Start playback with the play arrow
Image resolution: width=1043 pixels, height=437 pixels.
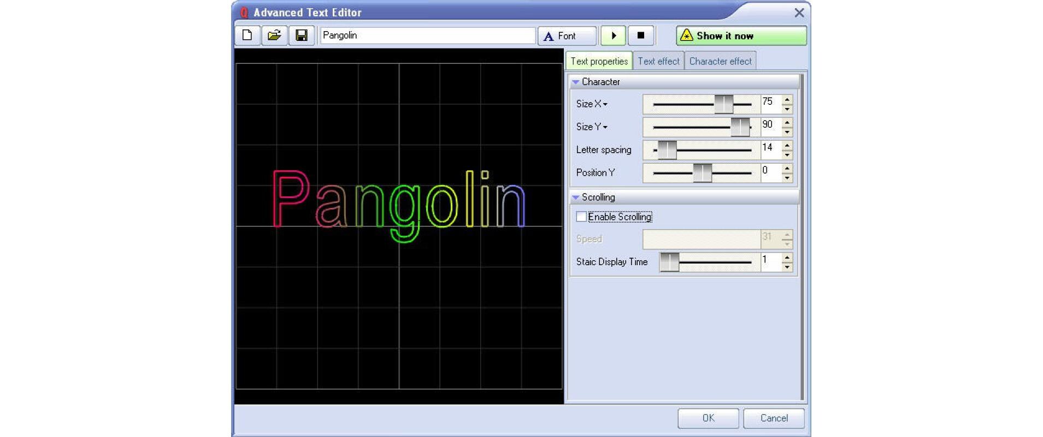[614, 36]
